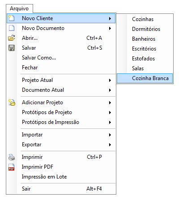This screenshot has width=183, height=200.
Task: Click the blank page icon for Novo Documento
Action: 12,28
